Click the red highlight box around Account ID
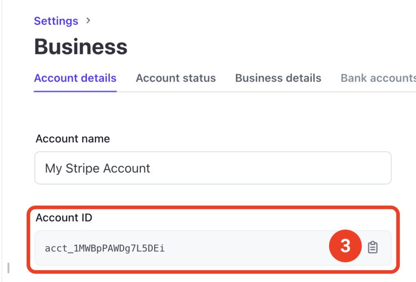 click(x=213, y=207)
